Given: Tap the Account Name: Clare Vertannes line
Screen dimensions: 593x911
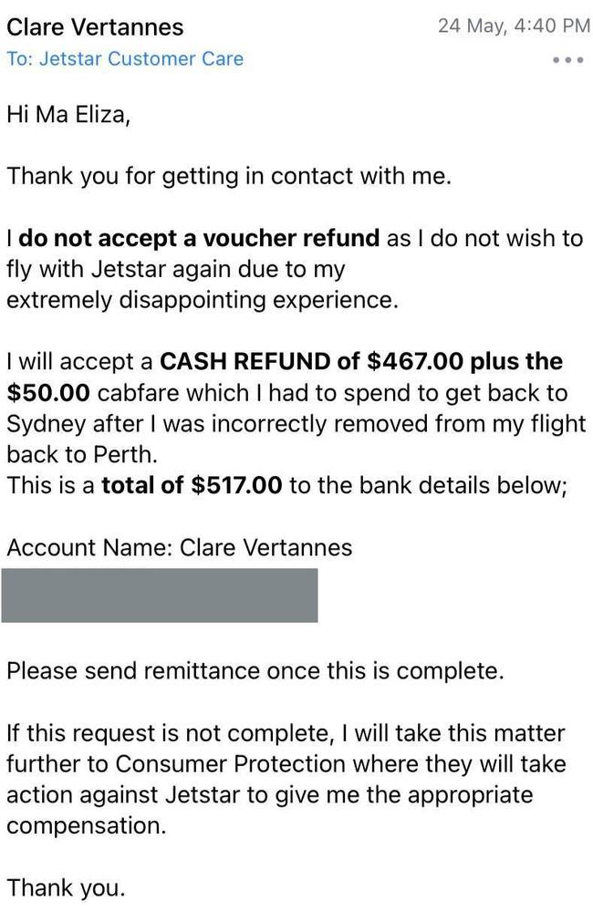Looking at the screenshot, I should point(179,547).
